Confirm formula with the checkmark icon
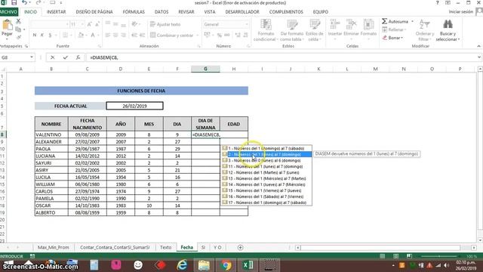Screen dimensions: 483x272 (x=66, y=57)
